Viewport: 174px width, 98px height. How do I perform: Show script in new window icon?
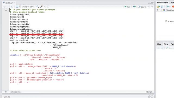tap(12, 7)
